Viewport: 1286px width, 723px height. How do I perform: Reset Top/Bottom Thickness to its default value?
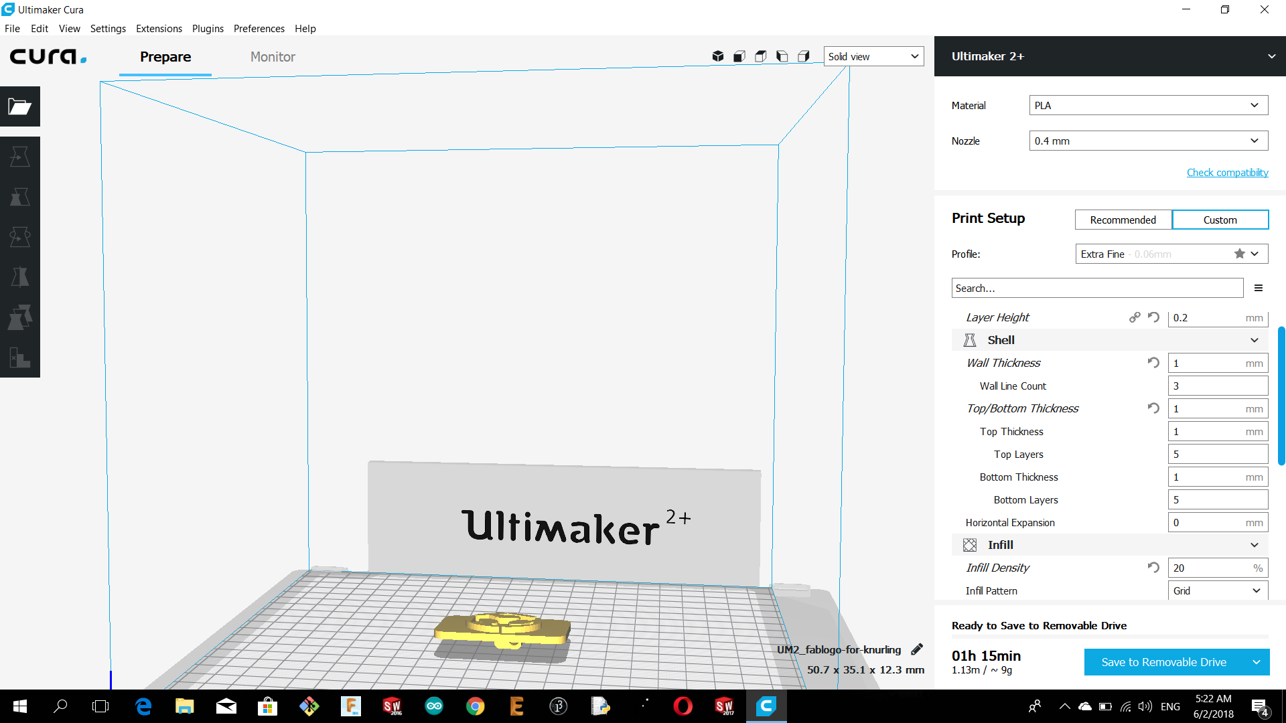tap(1153, 408)
